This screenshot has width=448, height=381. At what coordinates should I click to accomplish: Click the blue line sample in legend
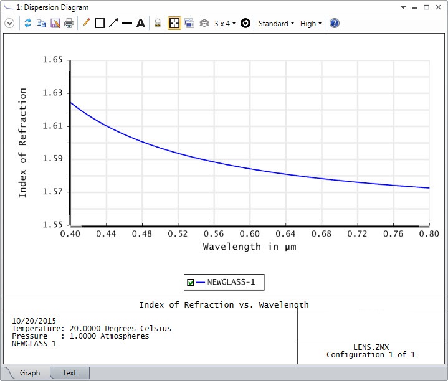[200, 283]
